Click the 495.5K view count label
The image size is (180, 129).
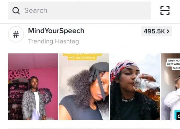click(154, 31)
